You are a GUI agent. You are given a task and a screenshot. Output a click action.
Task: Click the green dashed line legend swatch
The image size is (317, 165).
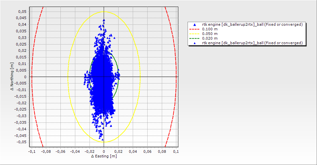click(x=194, y=38)
